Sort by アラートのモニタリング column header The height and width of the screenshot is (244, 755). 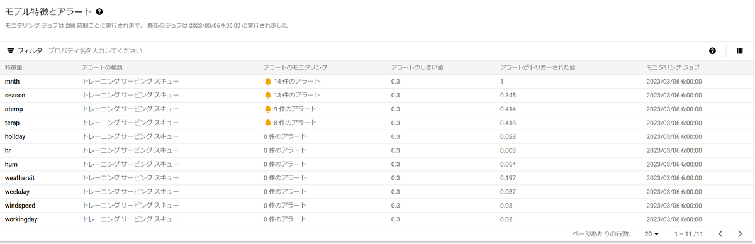296,67
